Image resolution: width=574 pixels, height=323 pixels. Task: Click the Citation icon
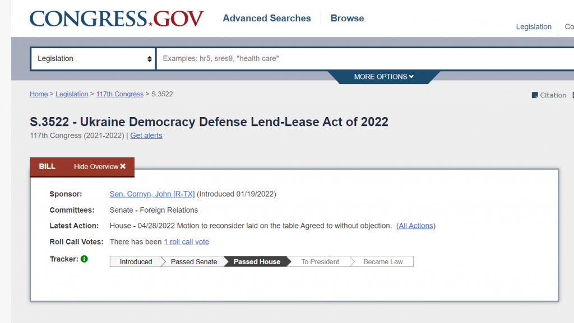click(x=535, y=95)
